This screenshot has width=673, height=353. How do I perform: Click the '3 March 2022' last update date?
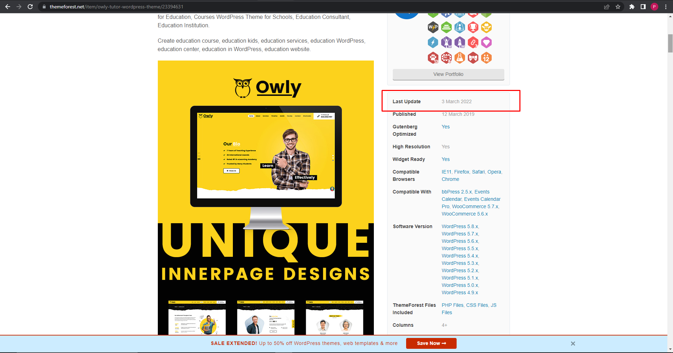(x=457, y=101)
